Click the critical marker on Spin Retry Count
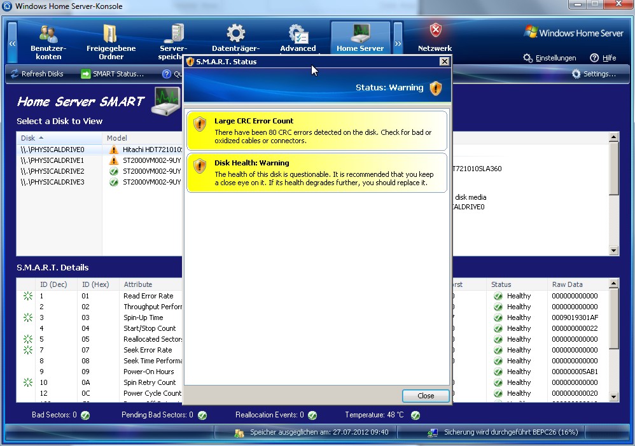Screen dimensions: 635x446 (x=27, y=382)
